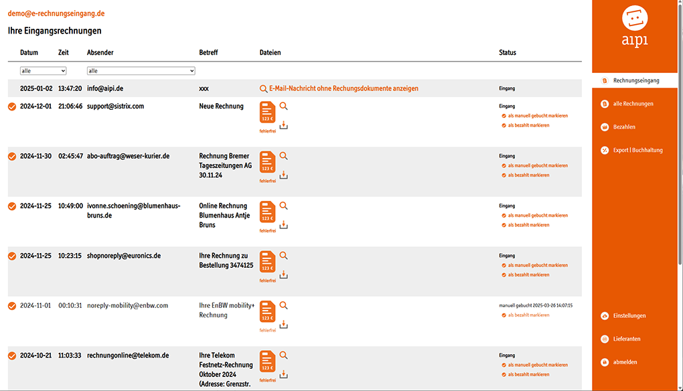Click checkmark icon of the enbw.com row
683x391 pixels.
pyautogui.click(x=12, y=306)
